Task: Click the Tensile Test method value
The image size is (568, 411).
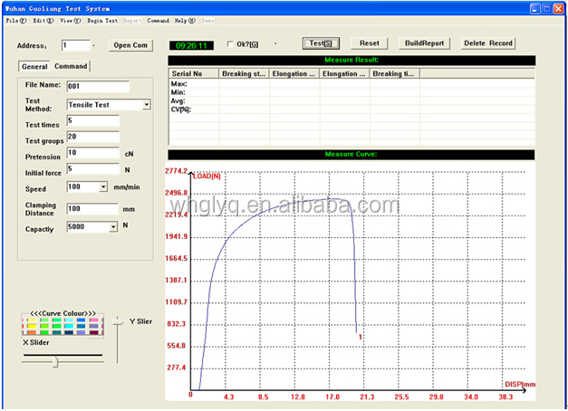Action: click(89, 105)
